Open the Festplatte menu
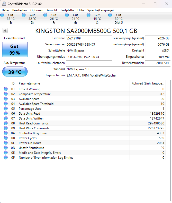 [67, 10]
